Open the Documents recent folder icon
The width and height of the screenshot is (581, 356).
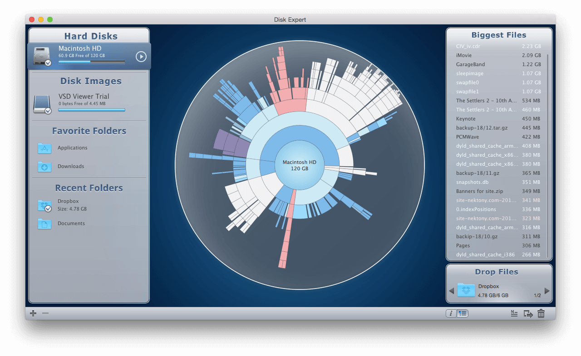pos(44,223)
